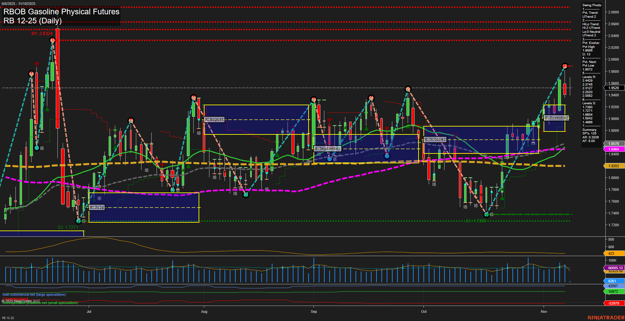Click the S2: 1.7271 support label
Screen dimensions: 625x321
coord(68,227)
